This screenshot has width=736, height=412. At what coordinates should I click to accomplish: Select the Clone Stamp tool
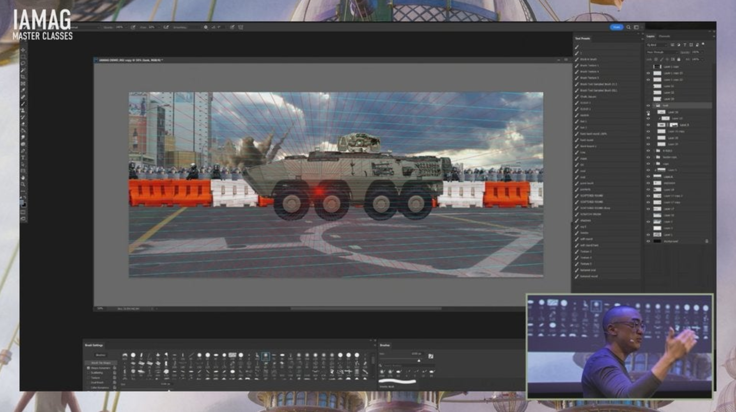tap(23, 110)
